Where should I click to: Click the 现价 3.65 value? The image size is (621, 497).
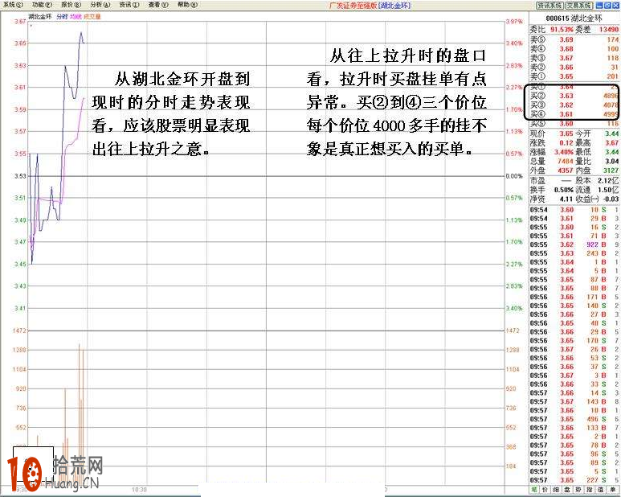566,133
